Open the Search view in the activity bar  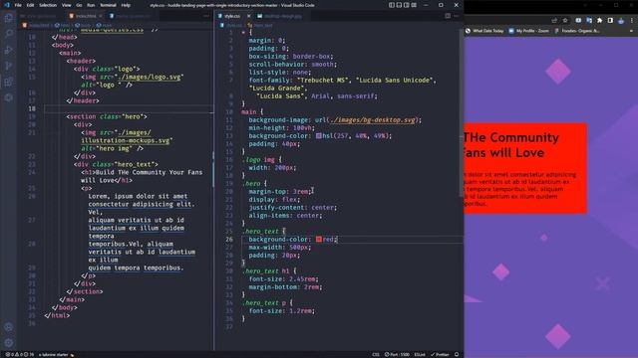click(x=9, y=34)
